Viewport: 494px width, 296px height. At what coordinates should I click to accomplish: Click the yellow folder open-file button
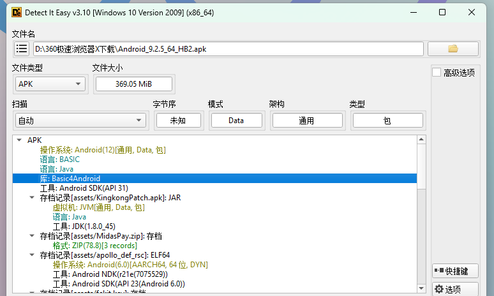tap(453, 49)
